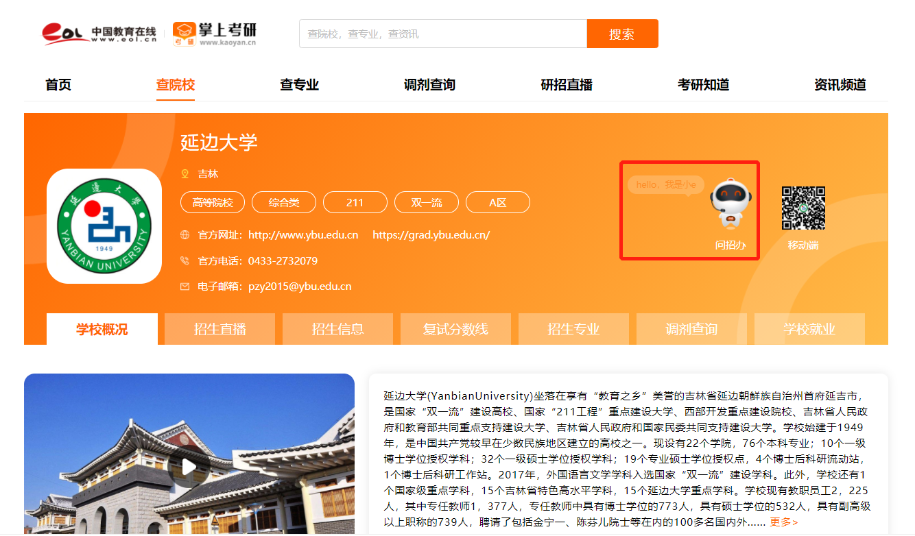Click the 掌上考研 logo
The height and width of the screenshot is (536, 915).
point(214,33)
